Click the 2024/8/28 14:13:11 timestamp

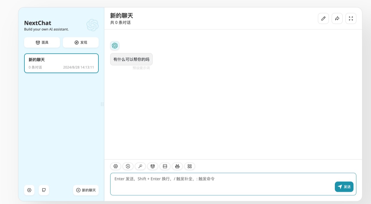tap(79, 68)
